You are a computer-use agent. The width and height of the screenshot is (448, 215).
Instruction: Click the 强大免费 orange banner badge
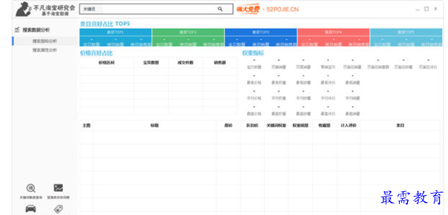coord(248,9)
